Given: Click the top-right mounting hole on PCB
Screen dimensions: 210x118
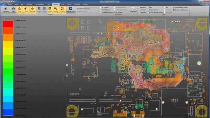Looking at the screenshot, I should pos(201,24).
